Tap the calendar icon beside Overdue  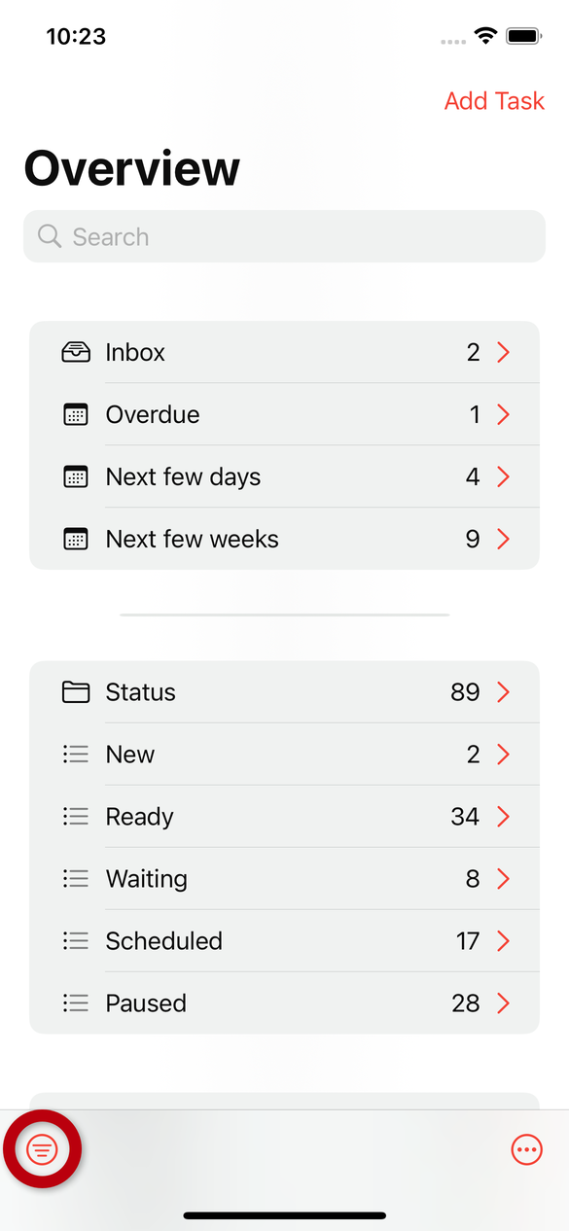pos(76,414)
